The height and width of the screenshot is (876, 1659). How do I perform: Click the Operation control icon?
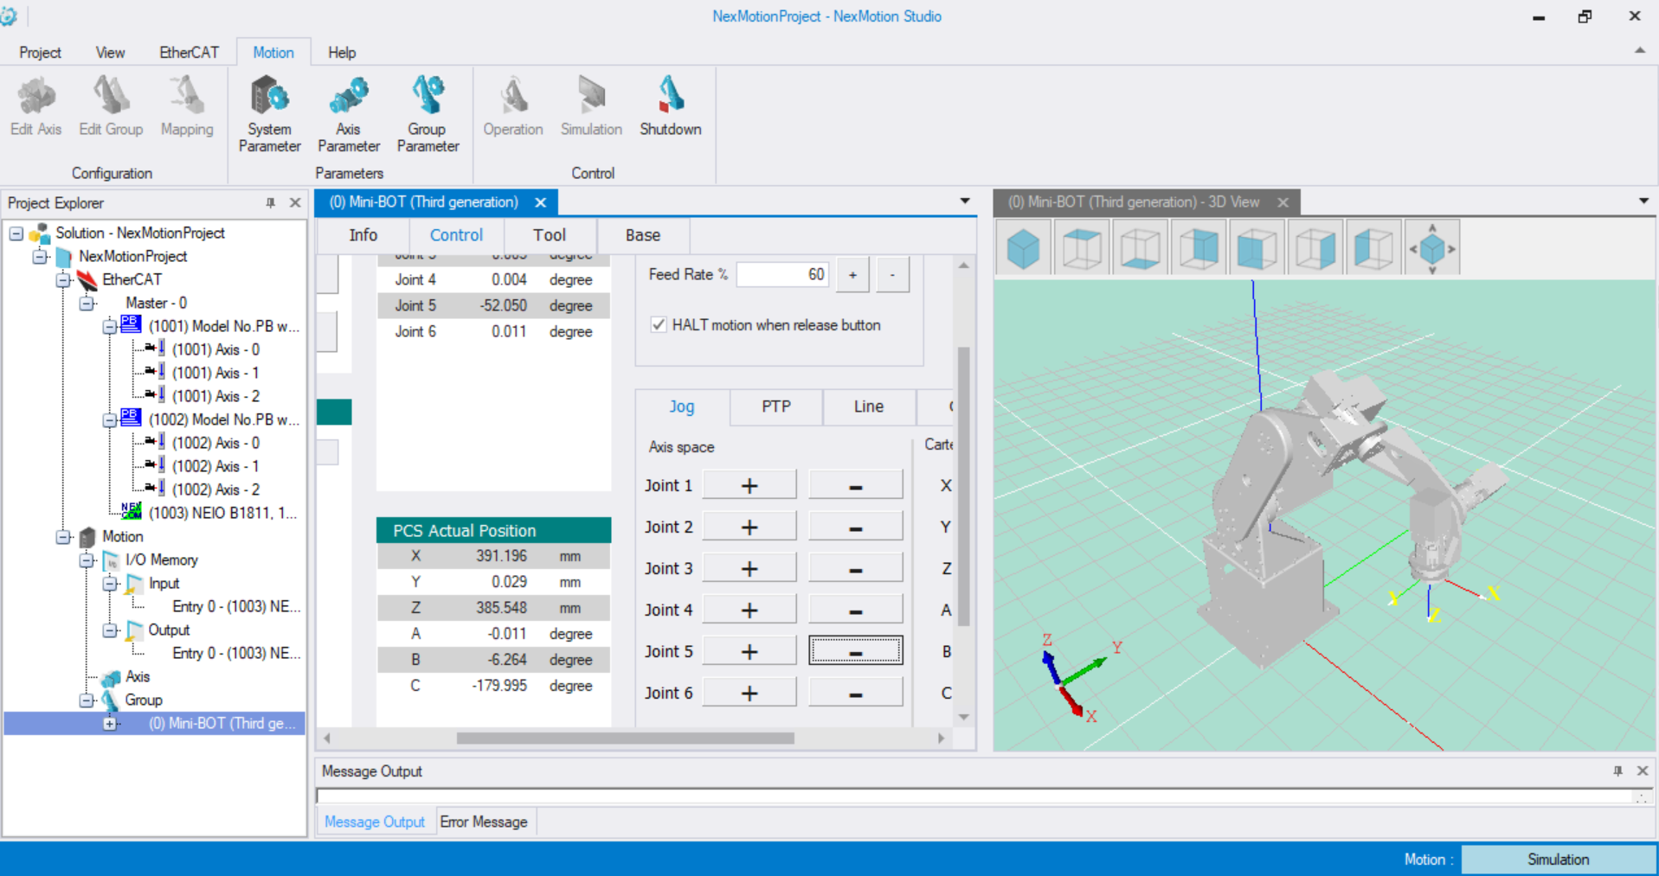pyautogui.click(x=513, y=106)
